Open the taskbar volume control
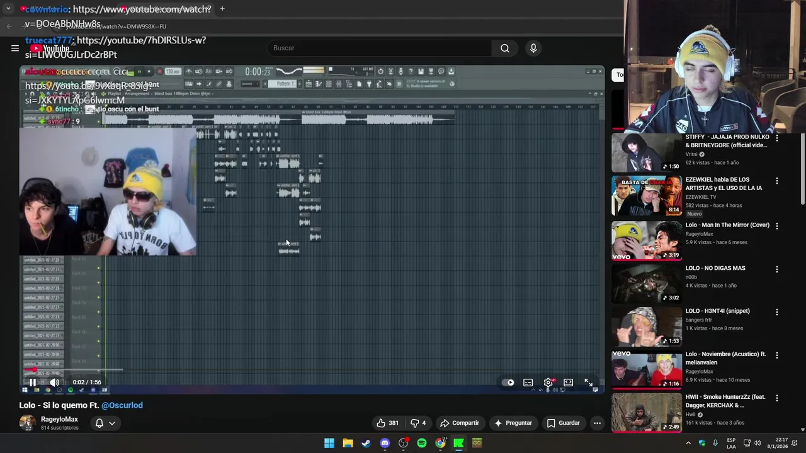Image resolution: width=806 pixels, height=453 pixels. (757, 443)
